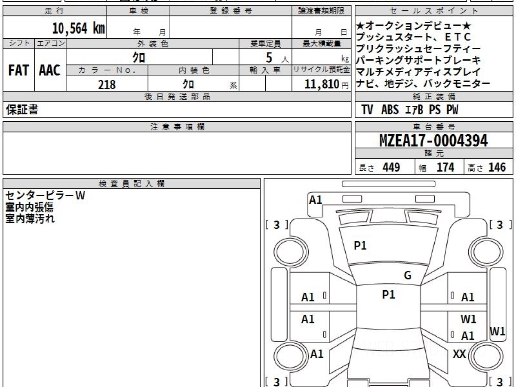Image resolution: width=516 pixels, height=387 pixels.
Task: Click the mileage value 10,564 km
Action: pos(79,28)
